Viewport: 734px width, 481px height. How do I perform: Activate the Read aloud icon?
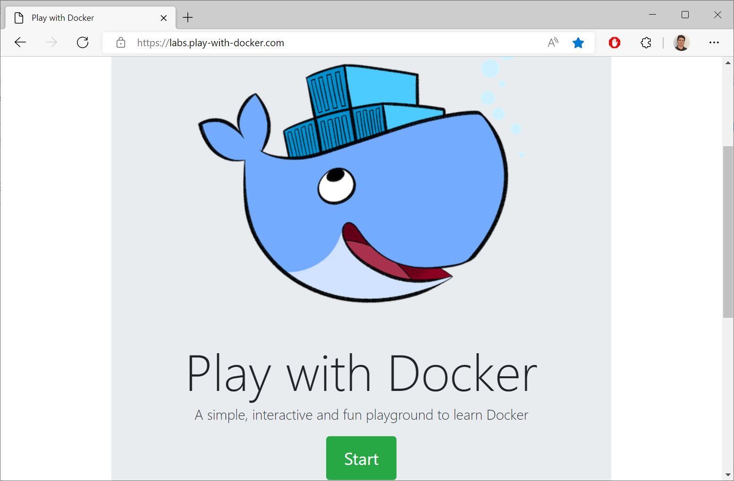click(553, 42)
